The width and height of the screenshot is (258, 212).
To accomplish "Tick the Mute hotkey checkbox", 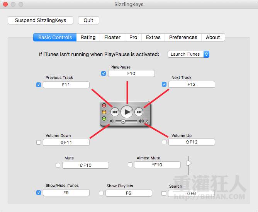I will pyautogui.click(x=58, y=165).
